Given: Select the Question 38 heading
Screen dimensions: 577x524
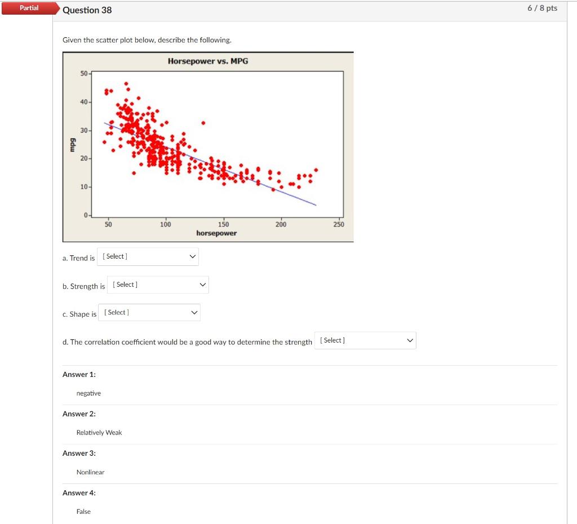Looking at the screenshot, I should (87, 10).
